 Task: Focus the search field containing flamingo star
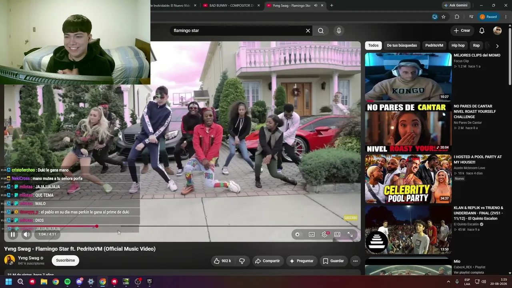238,30
